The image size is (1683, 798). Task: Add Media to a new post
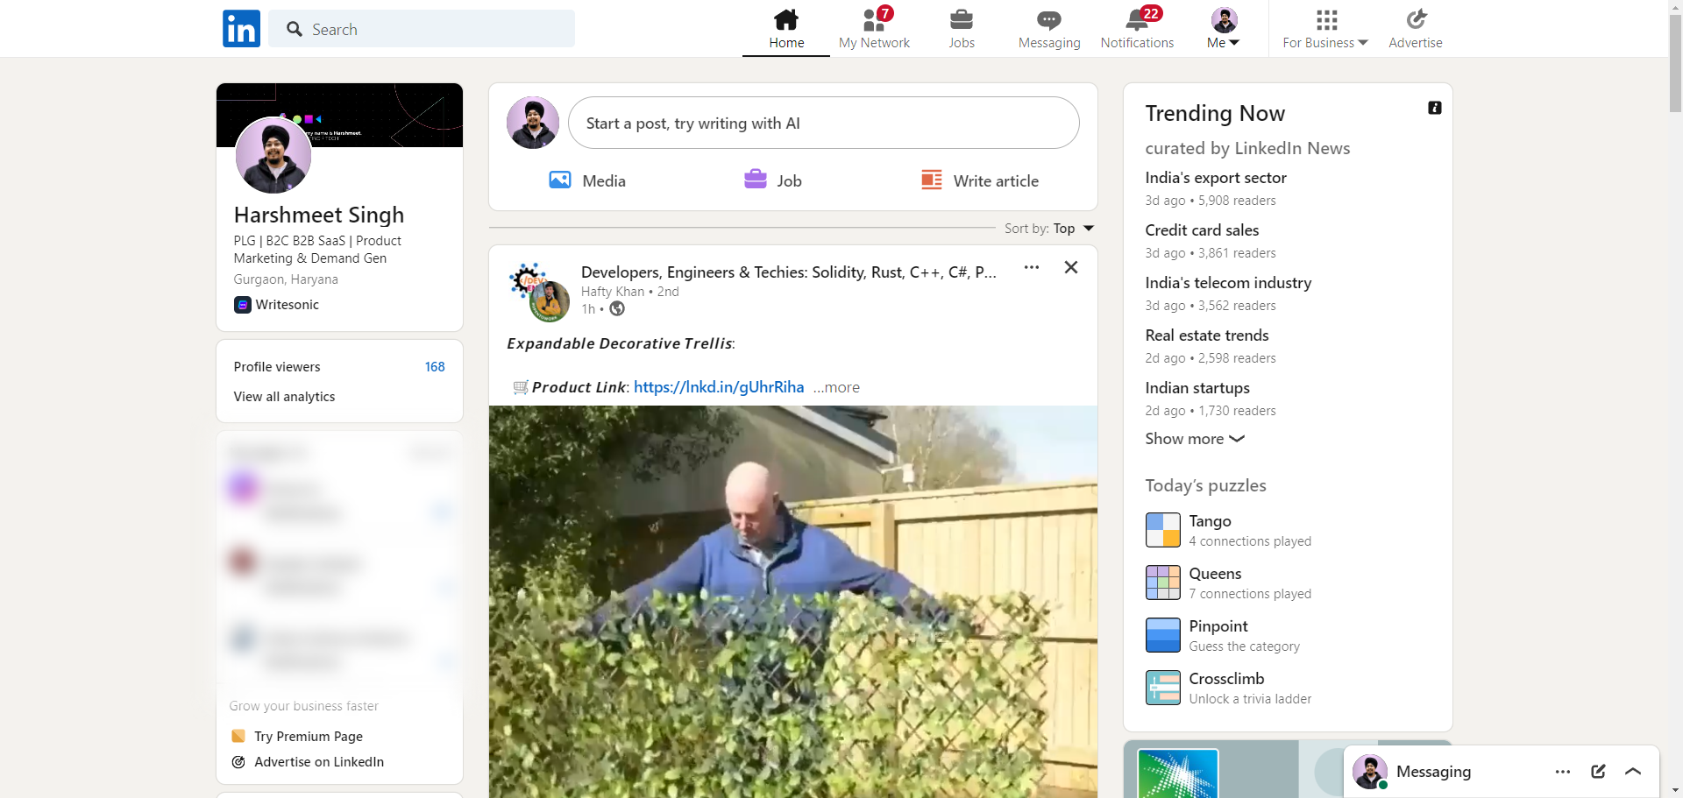tap(587, 180)
